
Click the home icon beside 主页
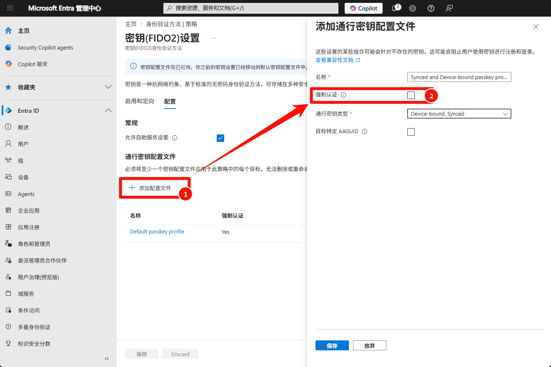8,31
